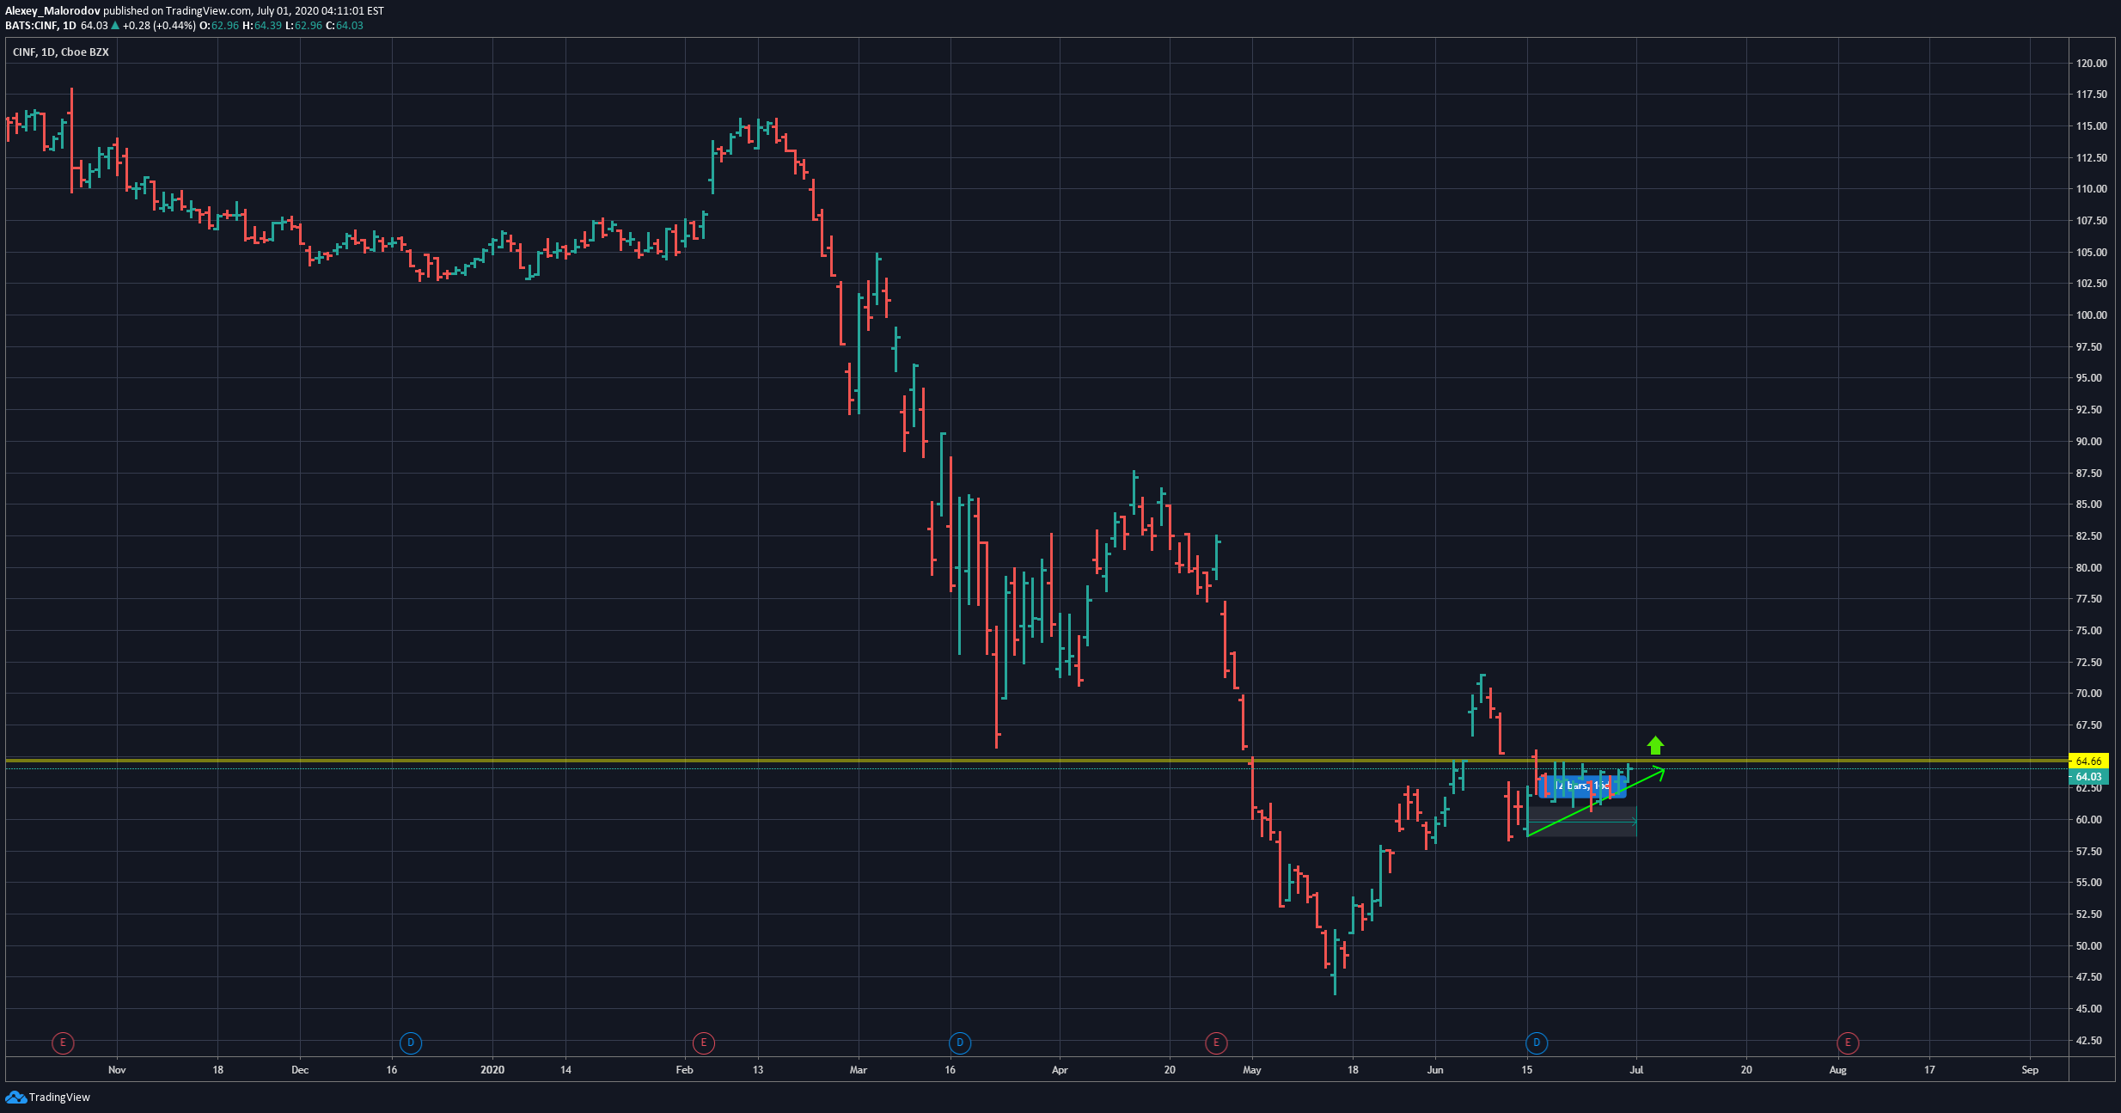Click the dividend D marker near Mar 16
Viewport: 2121px width, 1113px height.
(960, 1043)
